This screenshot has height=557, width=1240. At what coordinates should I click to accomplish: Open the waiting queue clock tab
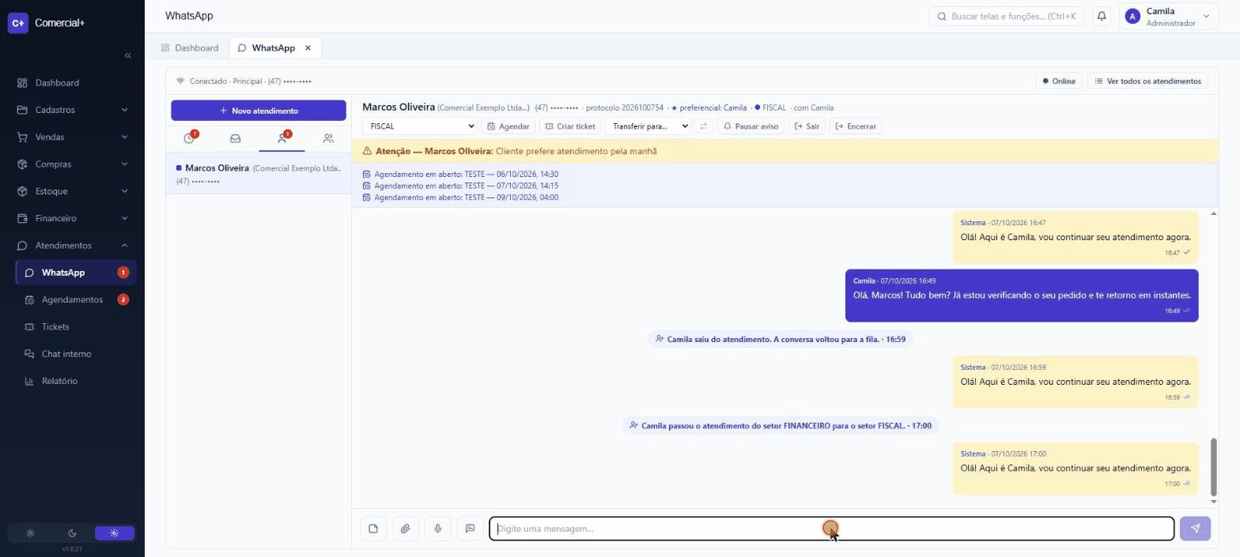(190, 138)
